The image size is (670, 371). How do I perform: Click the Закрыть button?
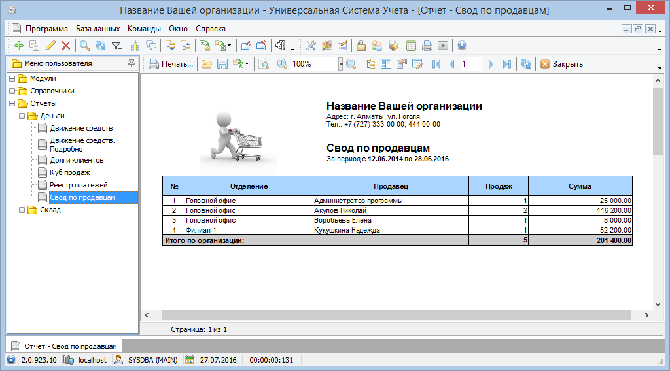pyautogui.click(x=561, y=64)
